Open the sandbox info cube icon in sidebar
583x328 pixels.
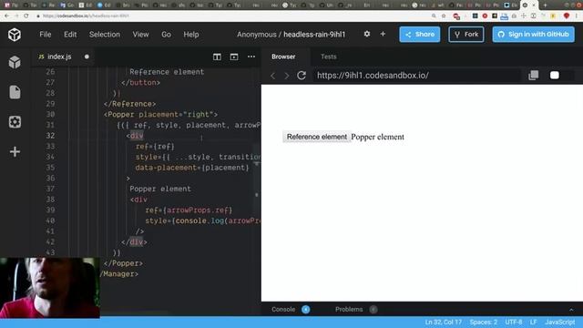click(x=15, y=62)
